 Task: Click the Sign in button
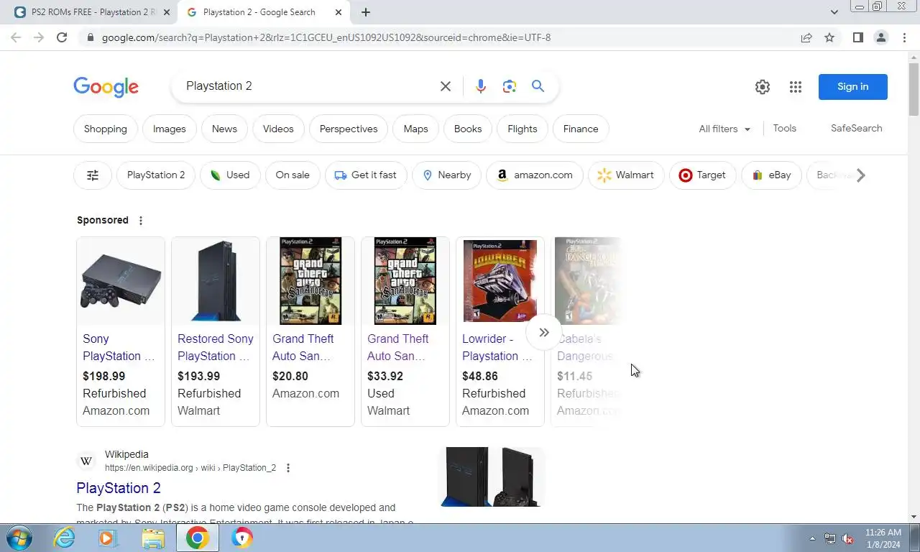coord(853,87)
